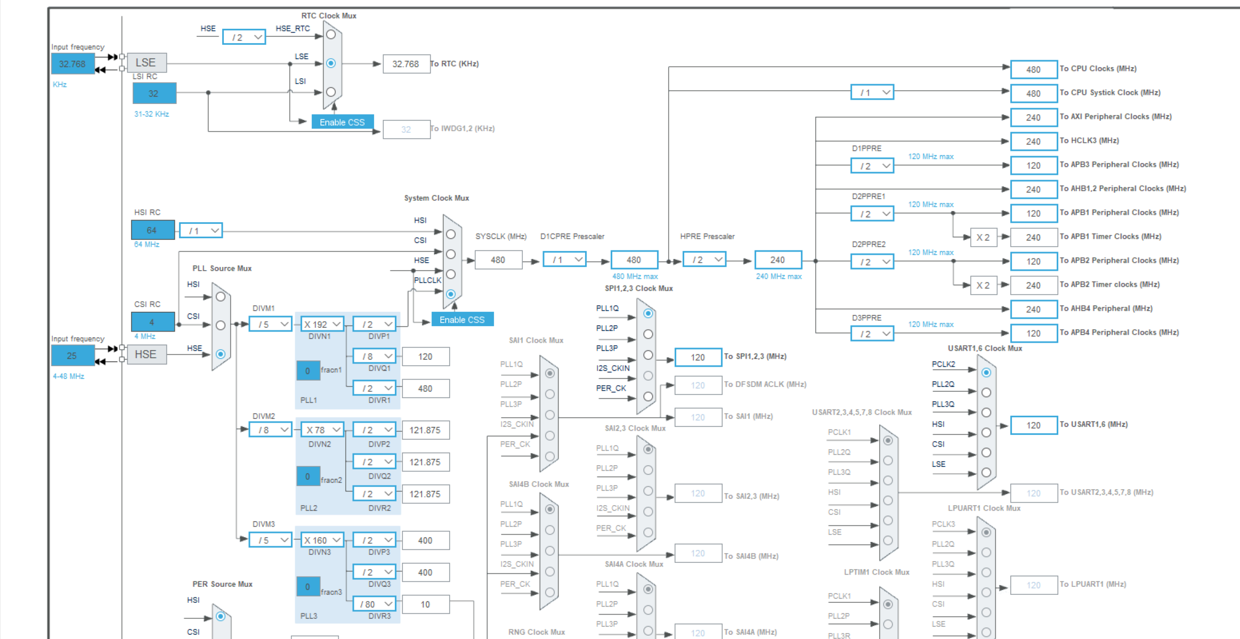The image size is (1240, 639).
Task: Open the DIVR3 /80 dropdown
Action: pyautogui.click(x=374, y=603)
